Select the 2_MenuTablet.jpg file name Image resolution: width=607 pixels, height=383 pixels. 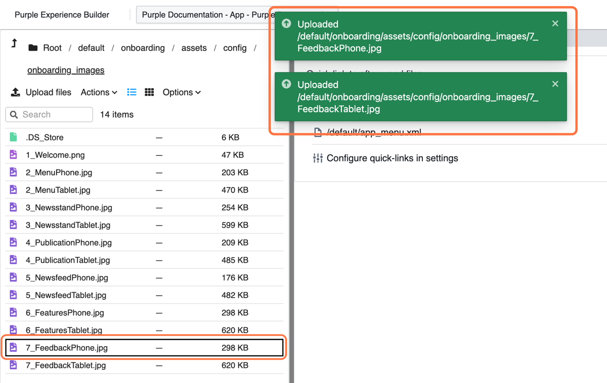pyautogui.click(x=58, y=190)
